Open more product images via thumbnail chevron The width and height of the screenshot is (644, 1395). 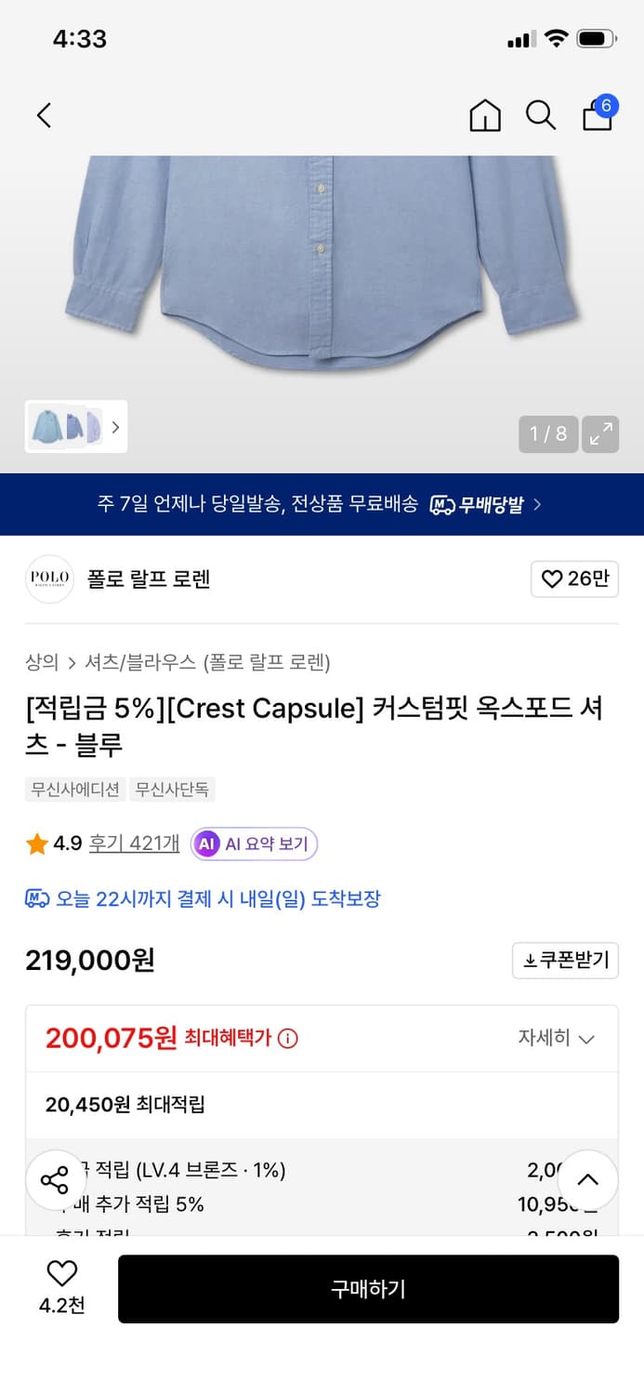point(115,426)
